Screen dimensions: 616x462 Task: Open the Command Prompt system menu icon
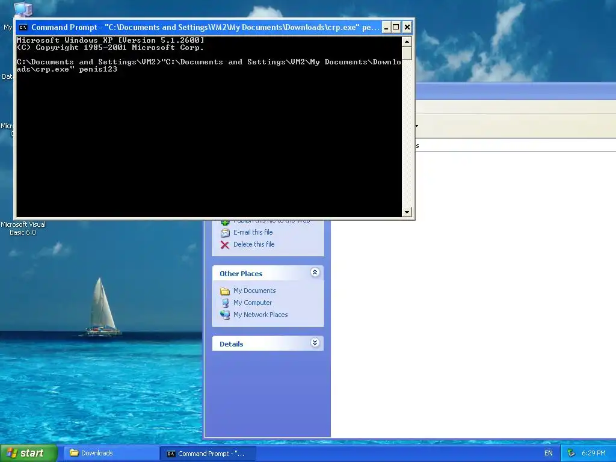coord(23,27)
